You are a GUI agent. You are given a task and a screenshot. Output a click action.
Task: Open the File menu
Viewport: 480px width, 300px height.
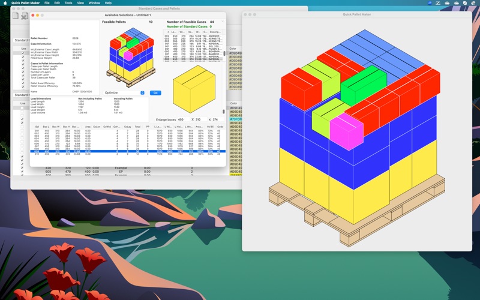(47, 3)
